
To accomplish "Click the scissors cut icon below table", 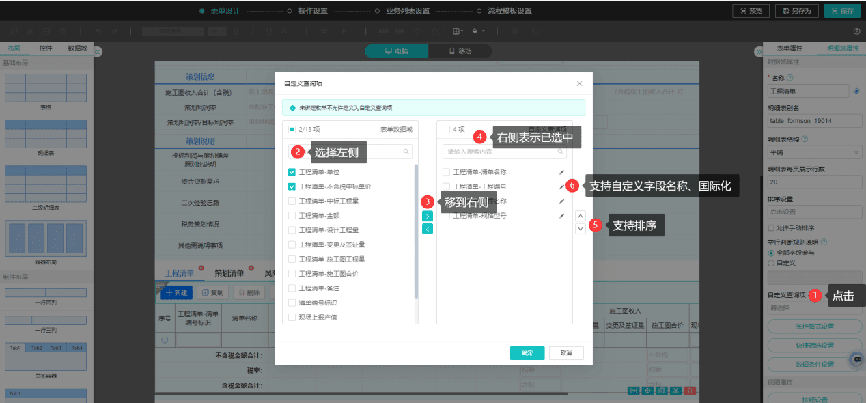I will coord(675,391).
